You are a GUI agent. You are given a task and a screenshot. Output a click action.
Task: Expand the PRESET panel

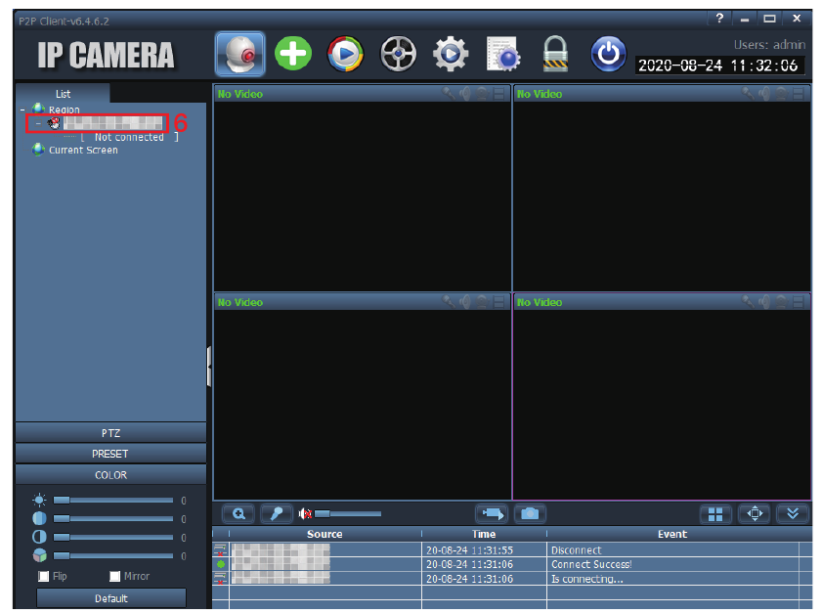(x=110, y=454)
